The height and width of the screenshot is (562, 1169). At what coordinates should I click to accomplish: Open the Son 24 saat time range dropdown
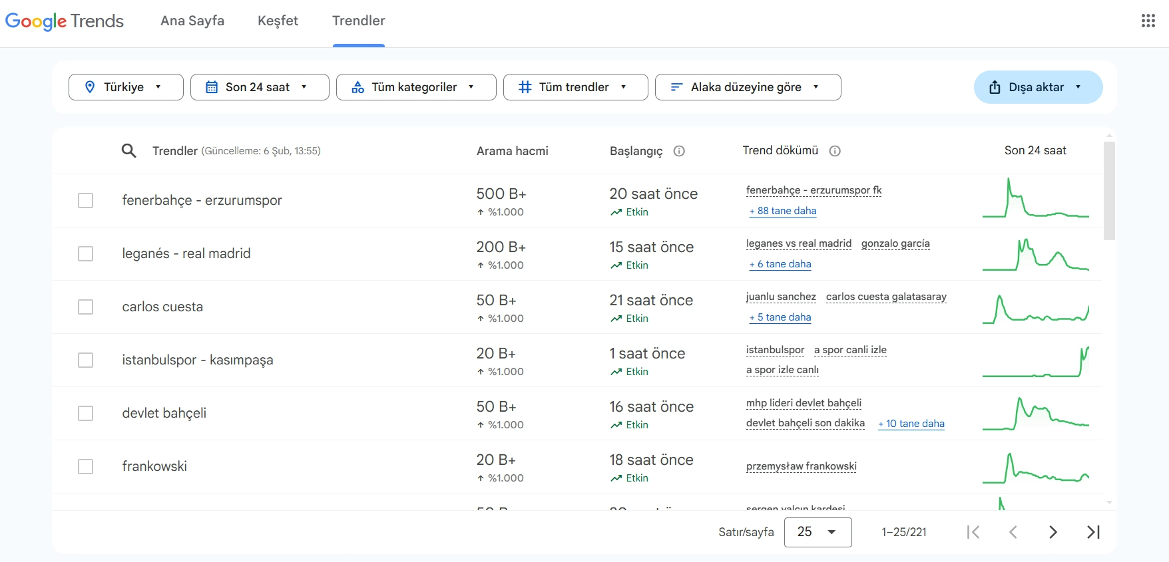[260, 87]
